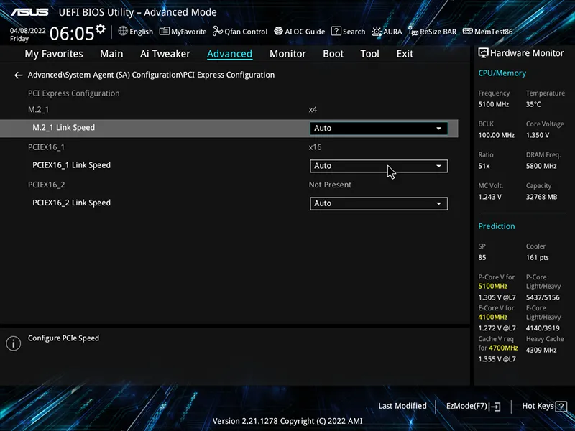
Task: Click the PCIEX16_1 x16 value
Action: [x=315, y=147]
